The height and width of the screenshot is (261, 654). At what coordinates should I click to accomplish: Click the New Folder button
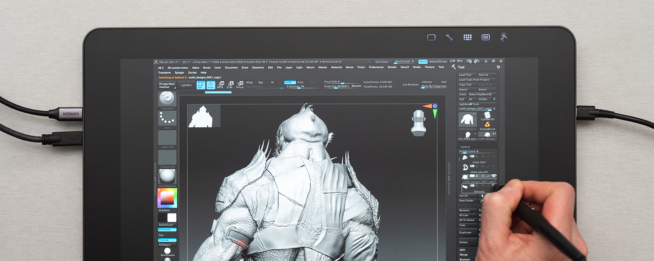pos(467,201)
